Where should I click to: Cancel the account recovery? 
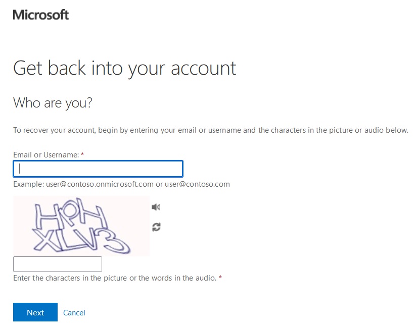(74, 312)
